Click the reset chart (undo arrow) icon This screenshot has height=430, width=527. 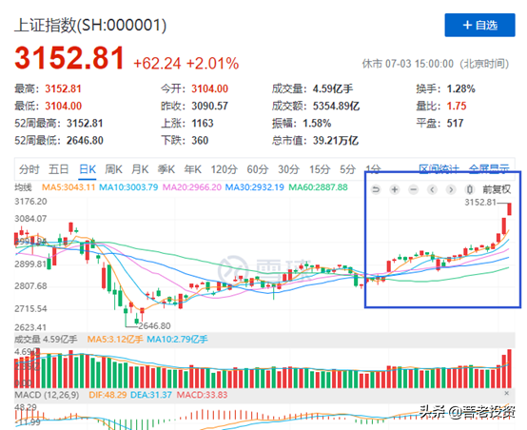[x=376, y=189]
